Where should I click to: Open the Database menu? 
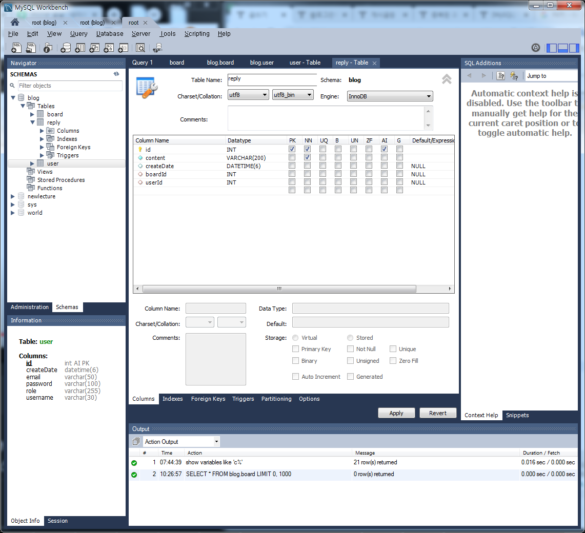(110, 34)
